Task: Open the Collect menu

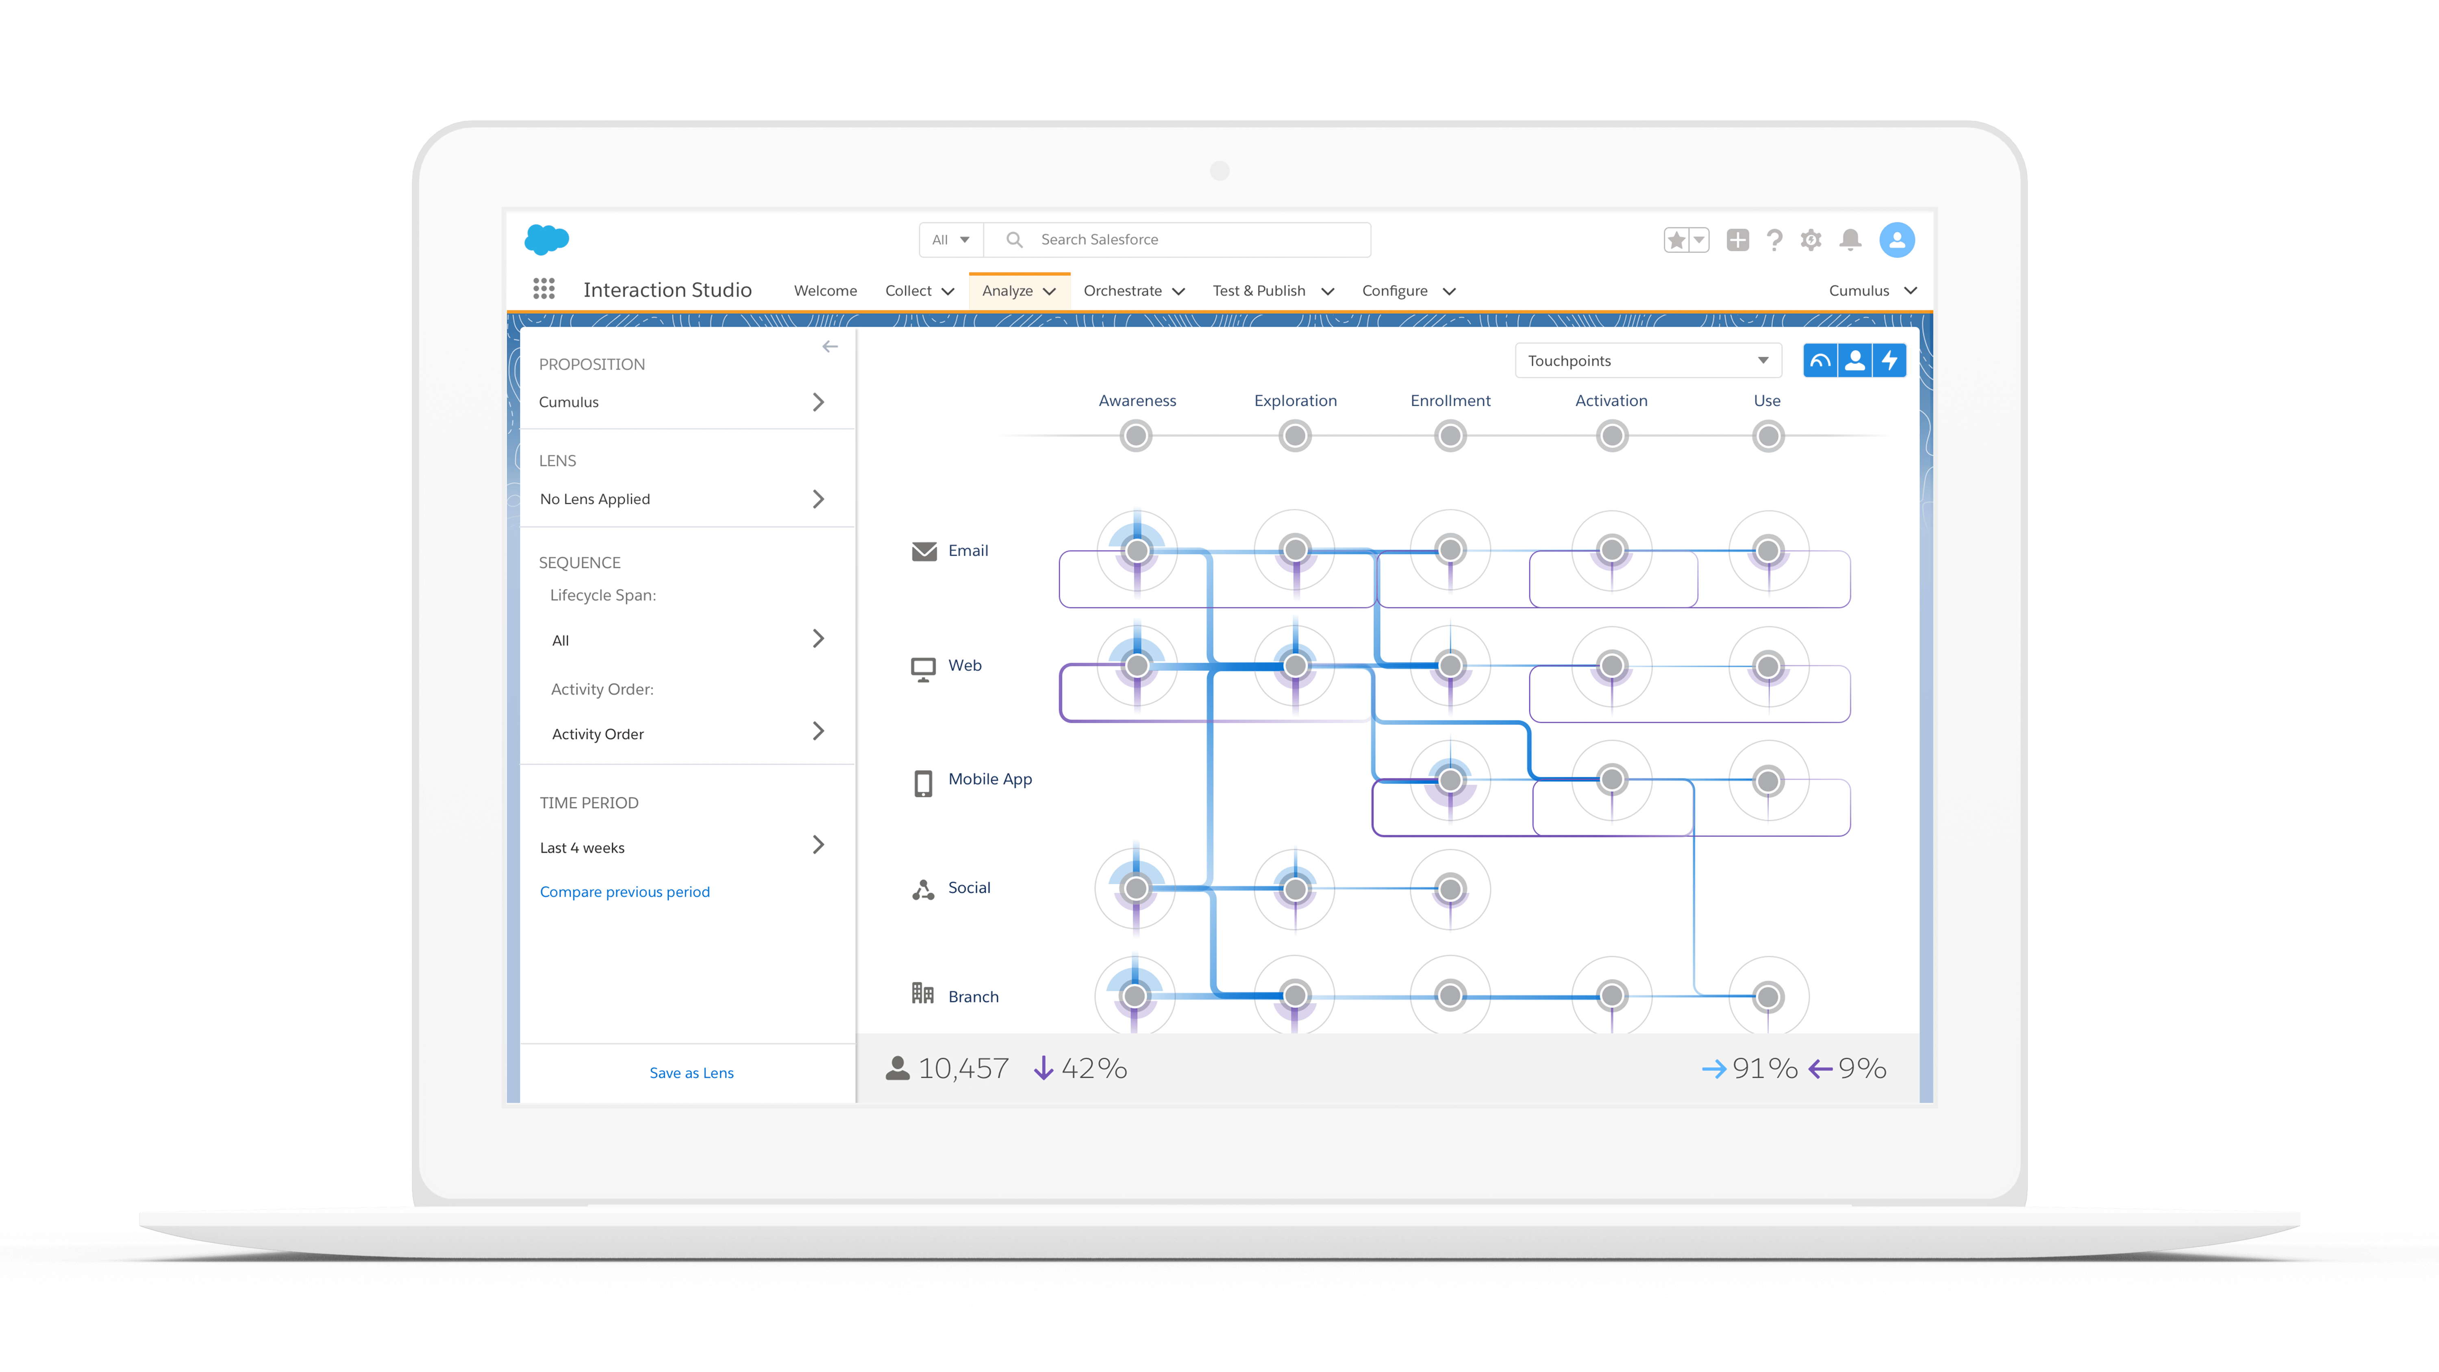Action: point(920,291)
